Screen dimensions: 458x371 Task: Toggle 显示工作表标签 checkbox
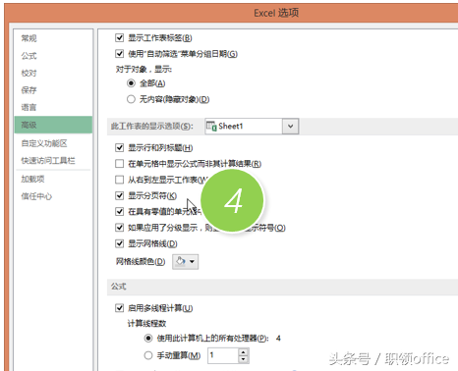[119, 38]
